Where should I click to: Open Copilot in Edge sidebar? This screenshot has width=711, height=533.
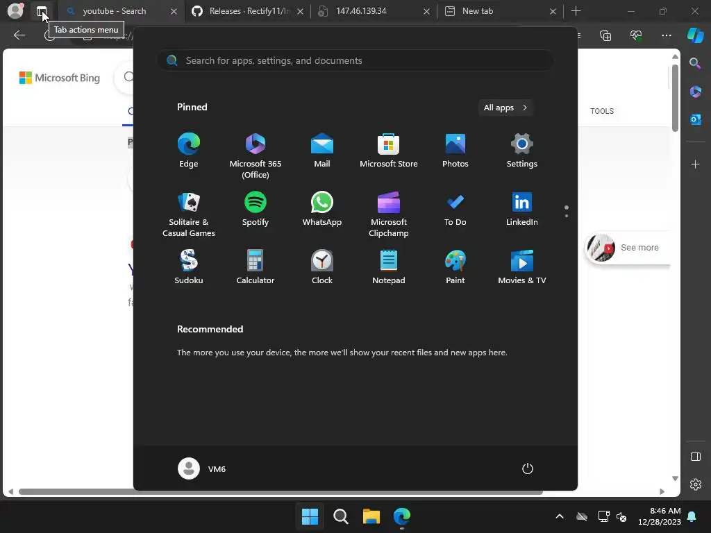click(695, 35)
